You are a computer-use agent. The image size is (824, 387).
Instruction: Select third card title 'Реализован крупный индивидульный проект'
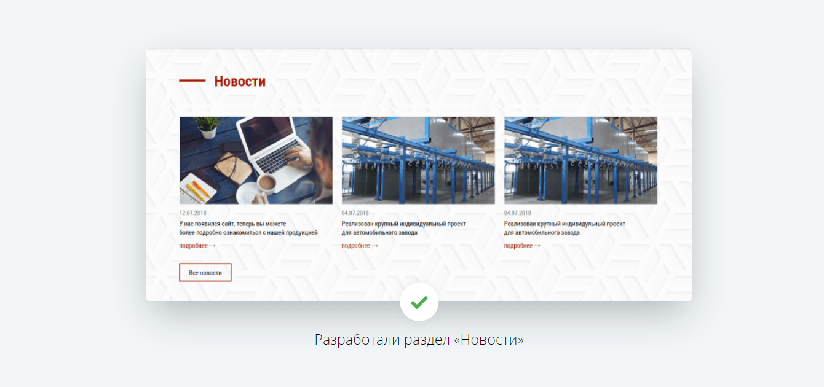pyautogui.click(x=565, y=229)
